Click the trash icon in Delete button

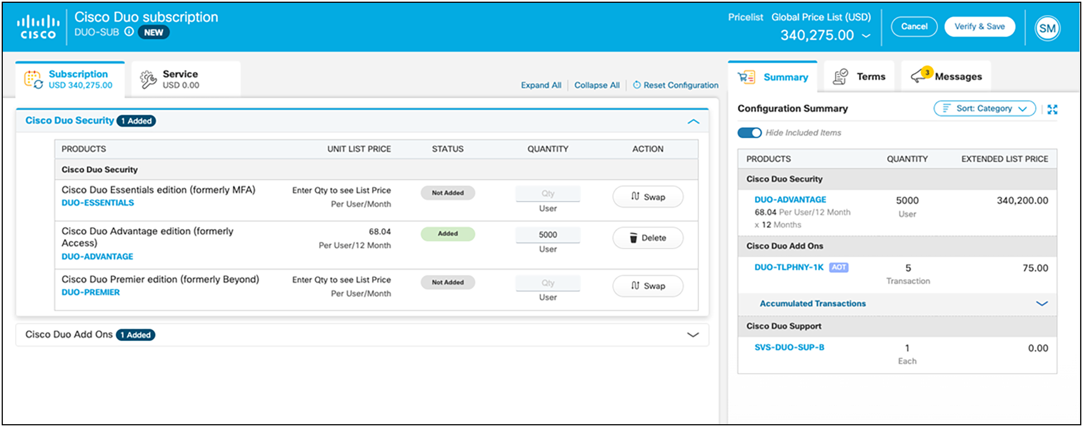[633, 238]
